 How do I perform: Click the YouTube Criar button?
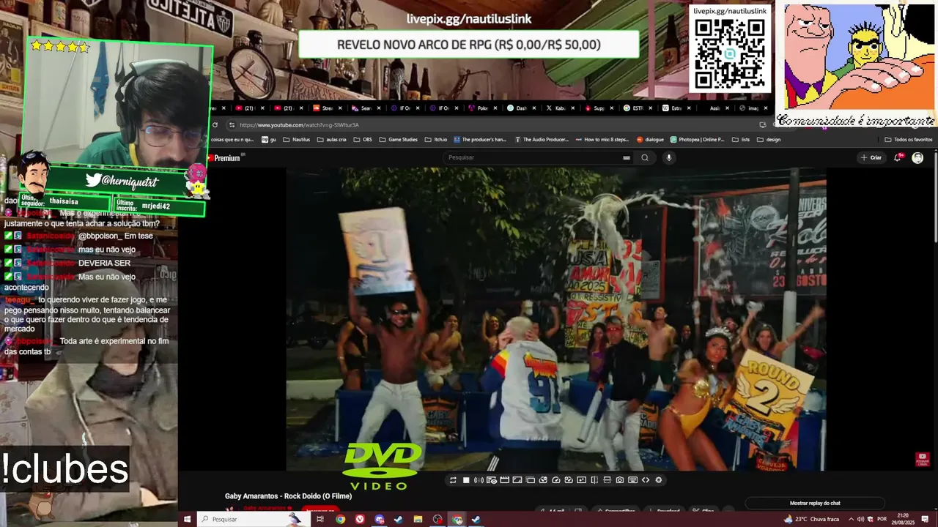pyautogui.click(x=871, y=157)
